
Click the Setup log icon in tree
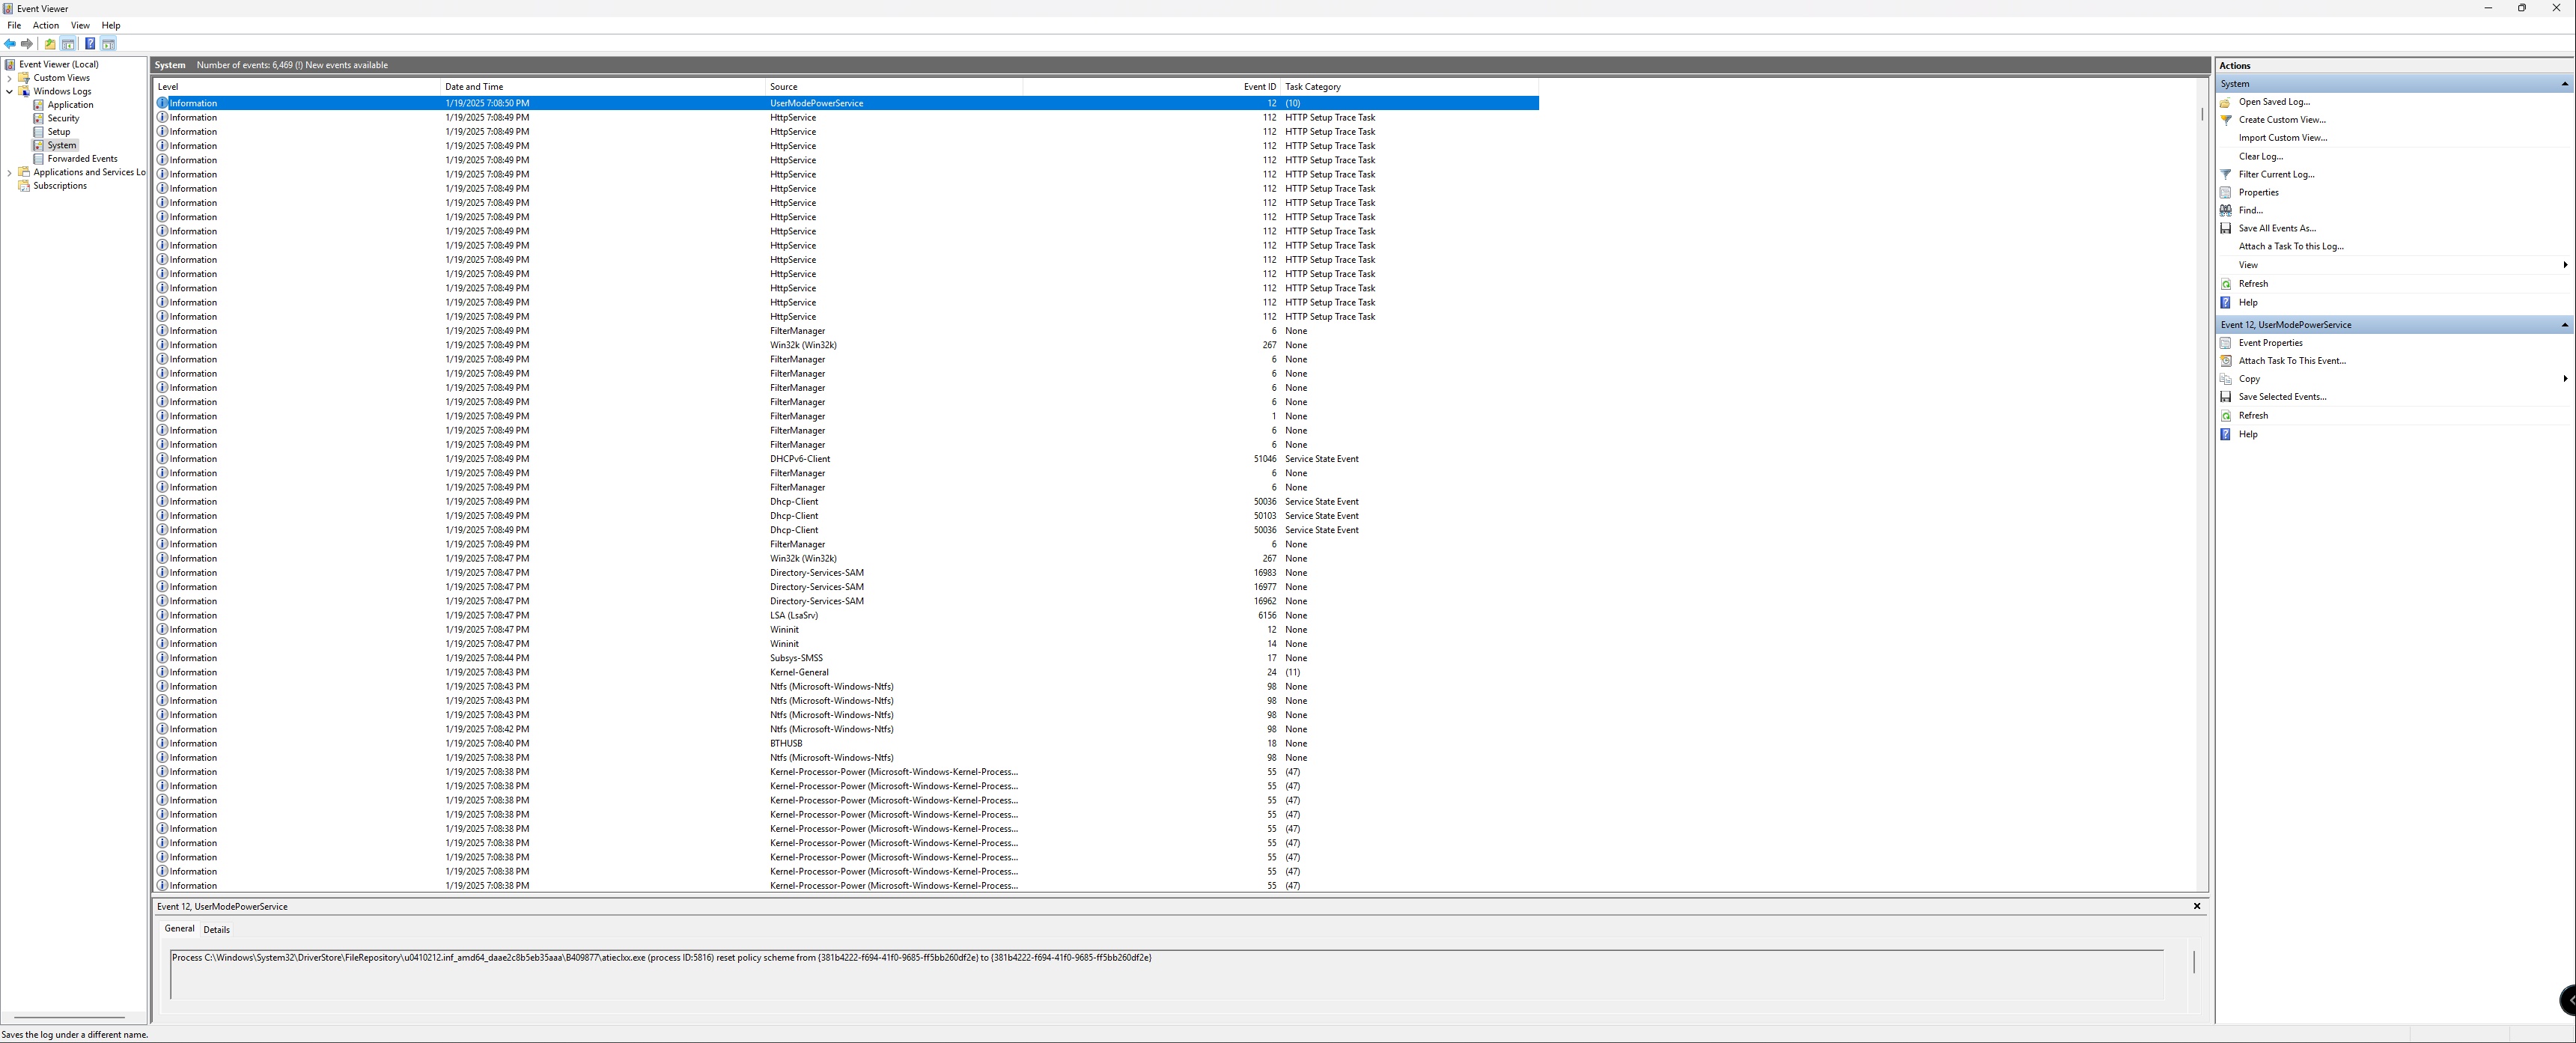(x=39, y=132)
